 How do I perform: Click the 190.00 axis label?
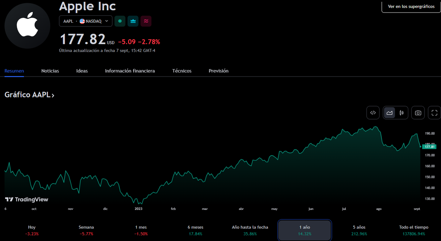point(430,134)
